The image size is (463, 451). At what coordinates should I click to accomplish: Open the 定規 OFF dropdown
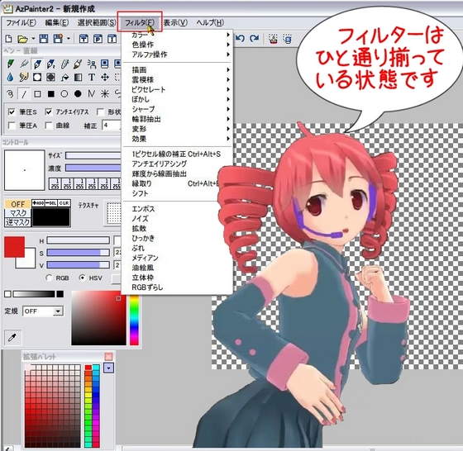pos(58,311)
